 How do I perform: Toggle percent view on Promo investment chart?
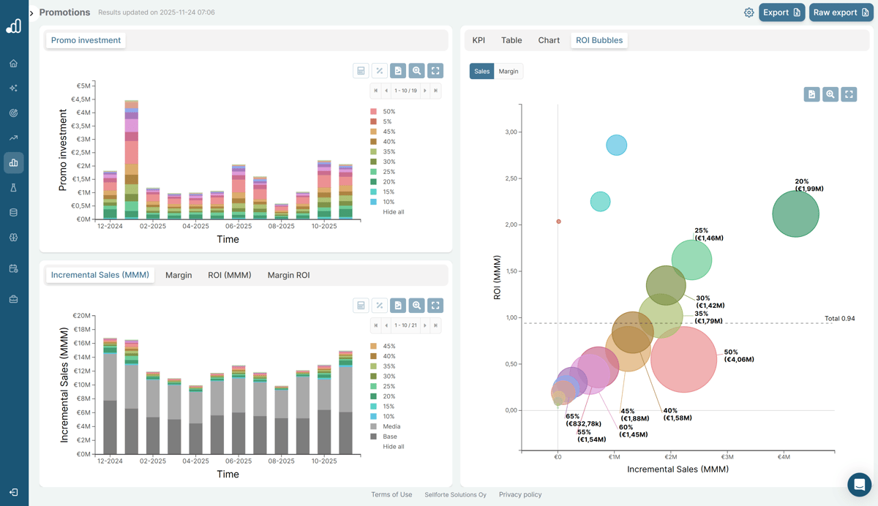click(x=379, y=71)
